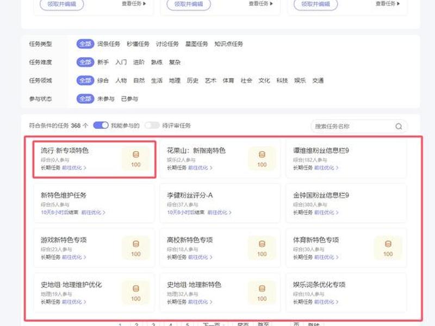This screenshot has width=435, height=326.
Task: Click coin icon on 史地组·地理新特色 card
Action: coord(262,289)
